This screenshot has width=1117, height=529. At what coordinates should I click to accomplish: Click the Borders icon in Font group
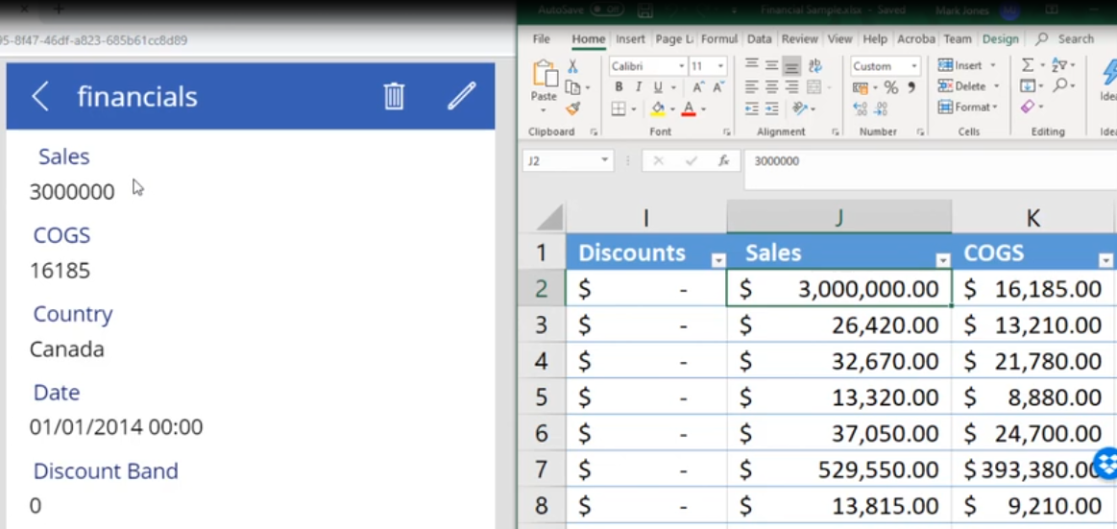(619, 108)
